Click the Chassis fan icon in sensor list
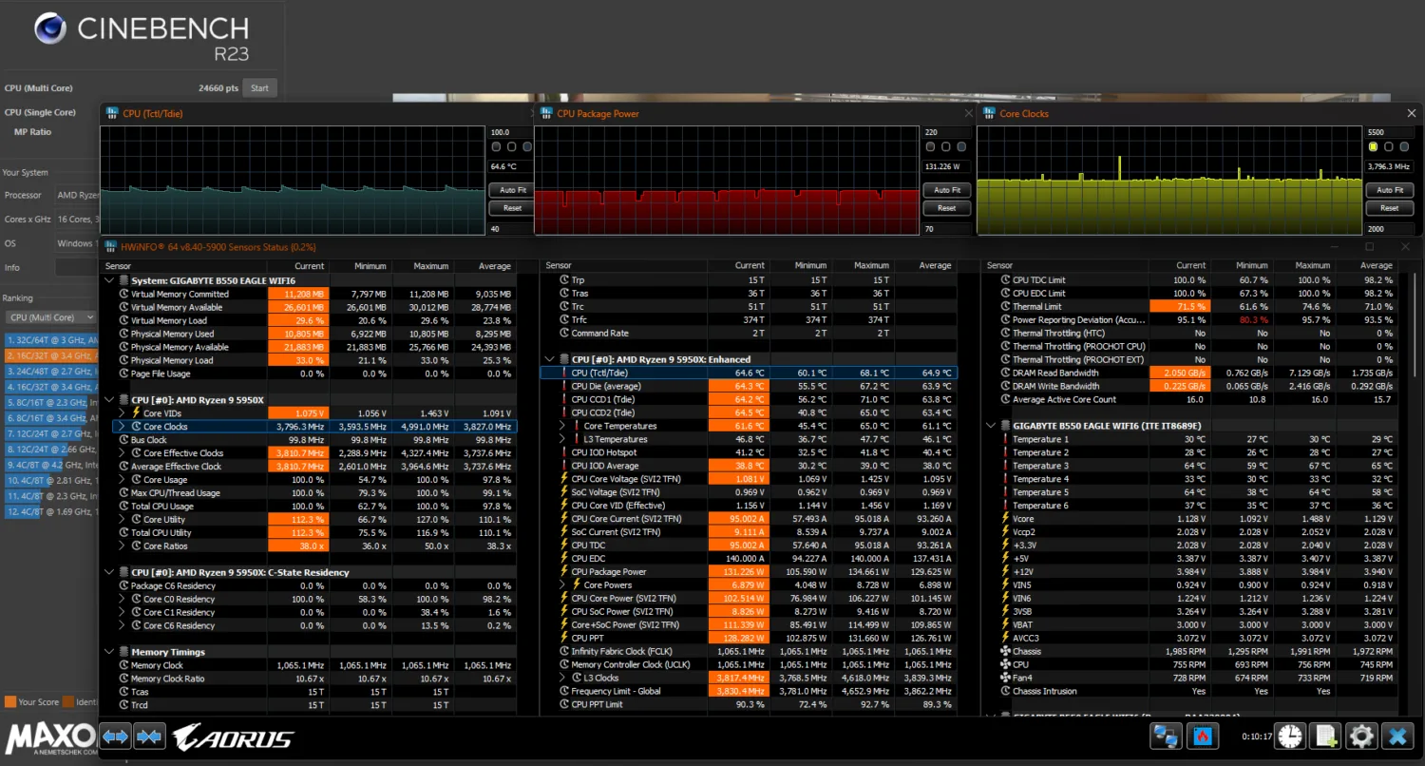 (1006, 651)
